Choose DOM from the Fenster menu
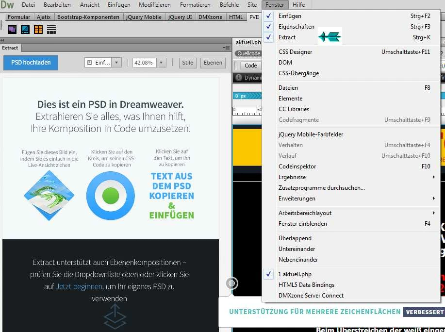 coord(351,63)
